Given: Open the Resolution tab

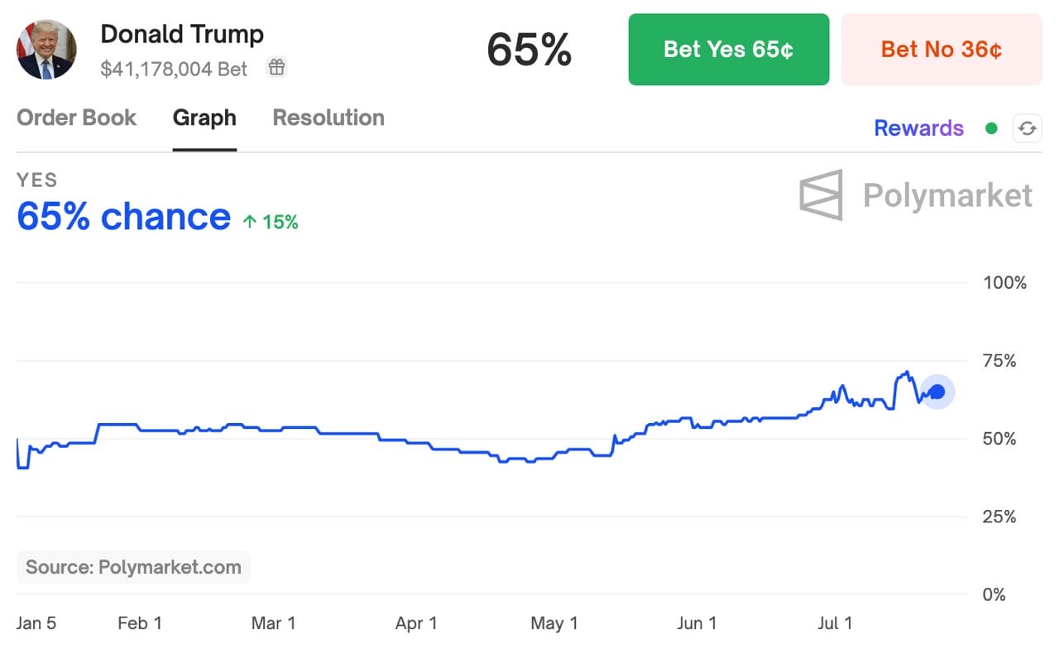Looking at the screenshot, I should click(328, 118).
